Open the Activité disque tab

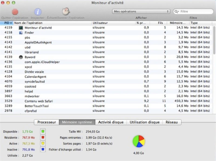(111, 122)
